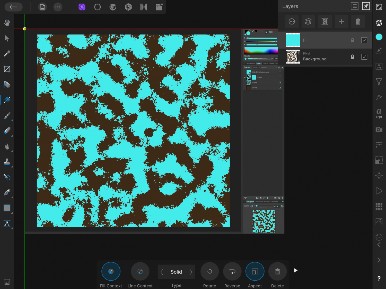This screenshot has width=386, height=289.
Task: Hide the Background layer via its checkbox
Action: click(x=364, y=57)
